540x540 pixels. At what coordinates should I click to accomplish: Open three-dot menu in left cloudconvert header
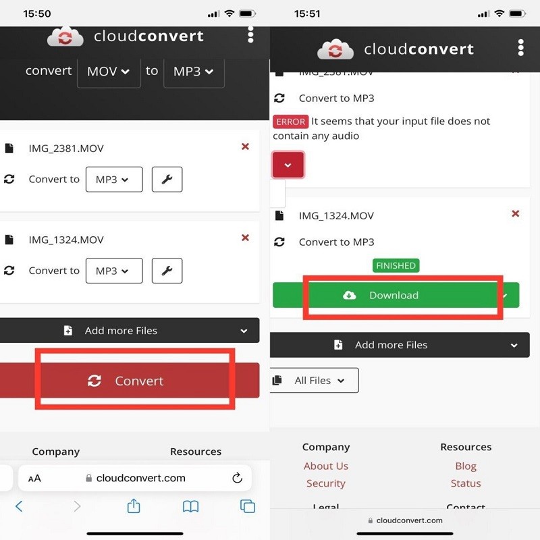pos(250,35)
